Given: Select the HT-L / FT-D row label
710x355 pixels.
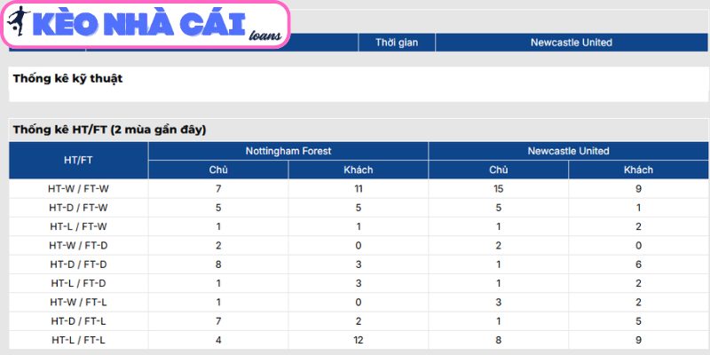Looking at the screenshot, I should [78, 283].
